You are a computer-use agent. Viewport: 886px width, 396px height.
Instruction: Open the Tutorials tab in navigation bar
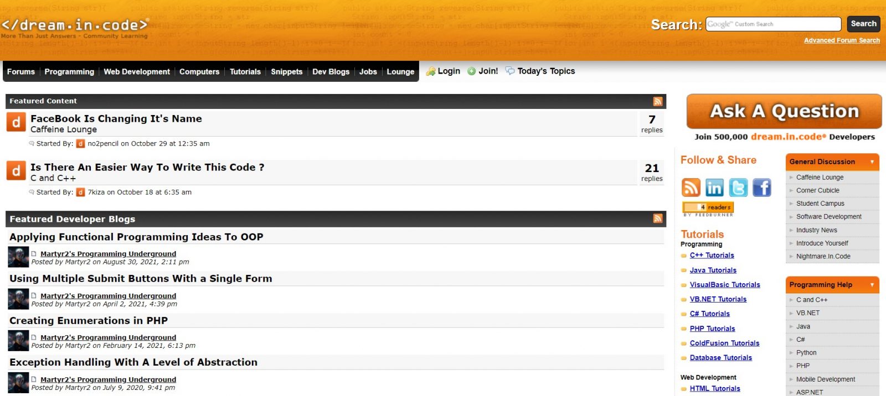point(245,72)
